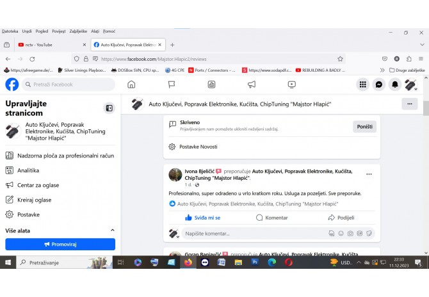Screen dimensions: 429x297
Task: Open the Ad Center megaphone icon
Action: tap(252, 84)
